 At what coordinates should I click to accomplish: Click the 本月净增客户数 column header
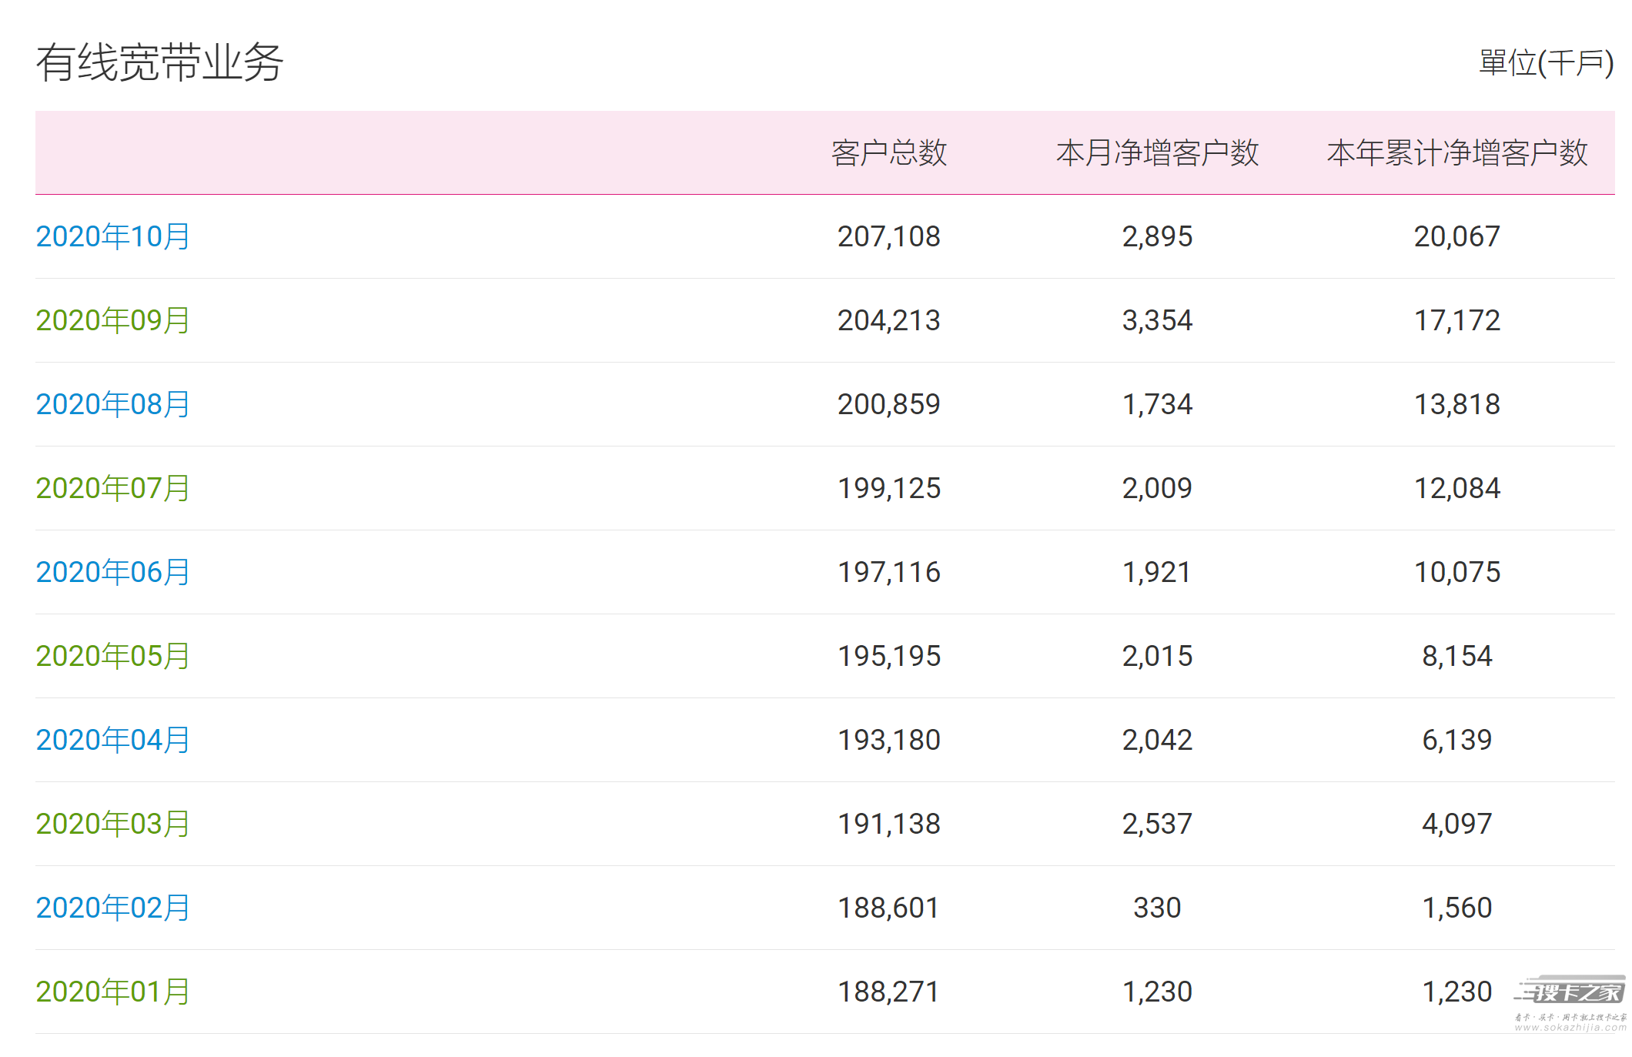(1157, 153)
